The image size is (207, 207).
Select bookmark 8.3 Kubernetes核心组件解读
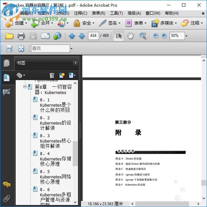pyautogui.click(x=55, y=141)
